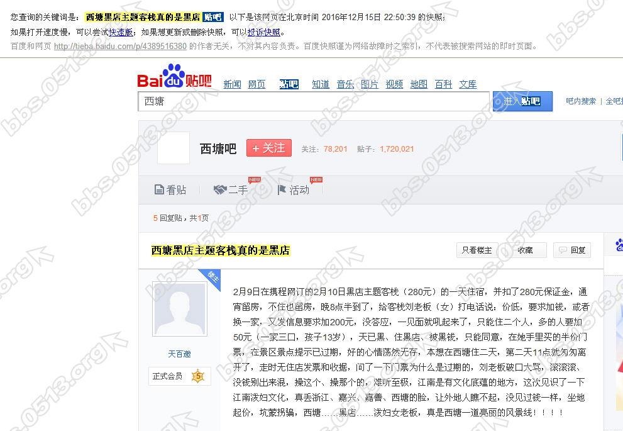
Task: Select the 看贴 document icon
Action: 160,190
